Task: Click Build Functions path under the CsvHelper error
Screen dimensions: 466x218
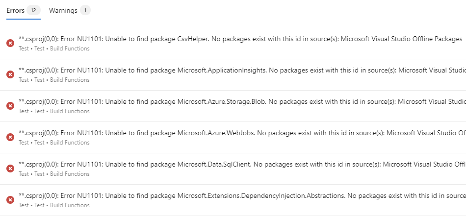Action: (x=70, y=48)
